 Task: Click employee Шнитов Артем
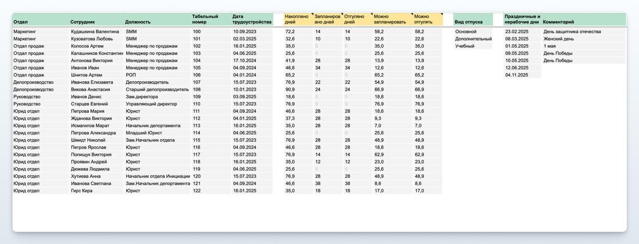[x=85, y=75]
